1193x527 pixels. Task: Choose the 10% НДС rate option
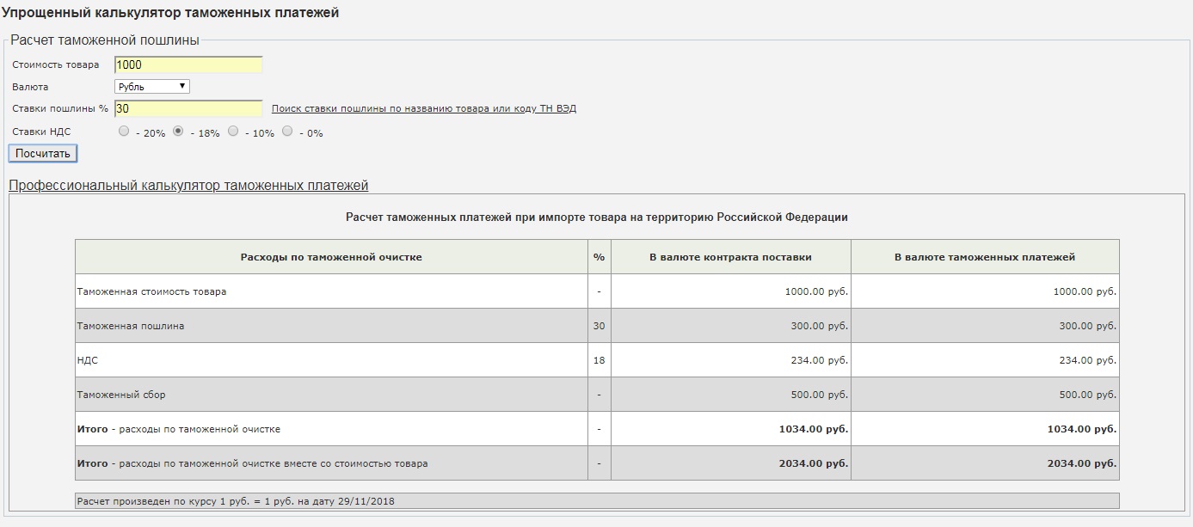pyautogui.click(x=233, y=132)
